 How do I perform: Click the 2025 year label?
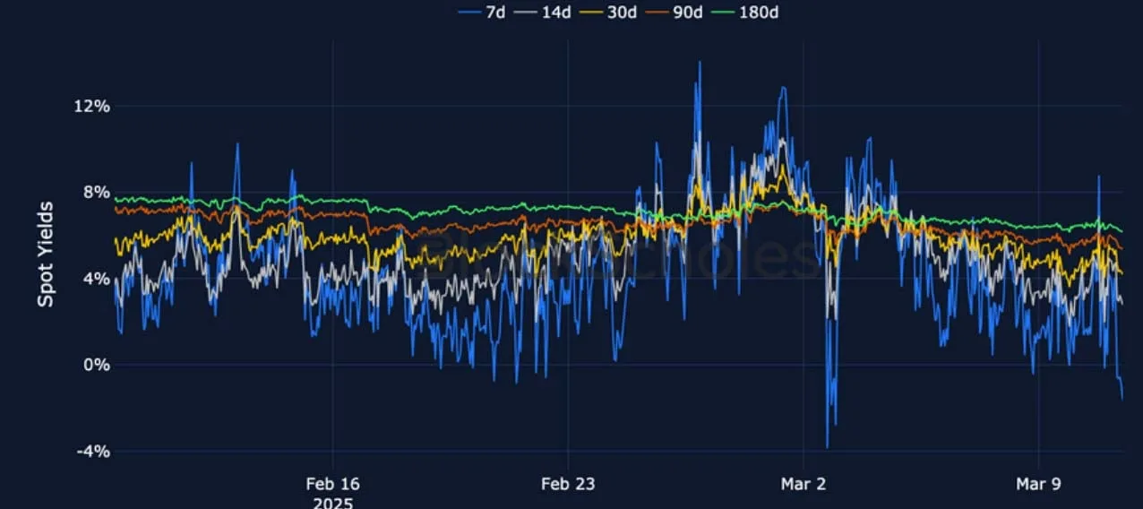pyautogui.click(x=332, y=503)
